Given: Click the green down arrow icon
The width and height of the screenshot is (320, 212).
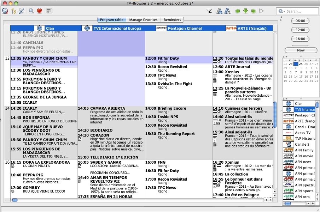Looking at the screenshot, I should 245,11.
